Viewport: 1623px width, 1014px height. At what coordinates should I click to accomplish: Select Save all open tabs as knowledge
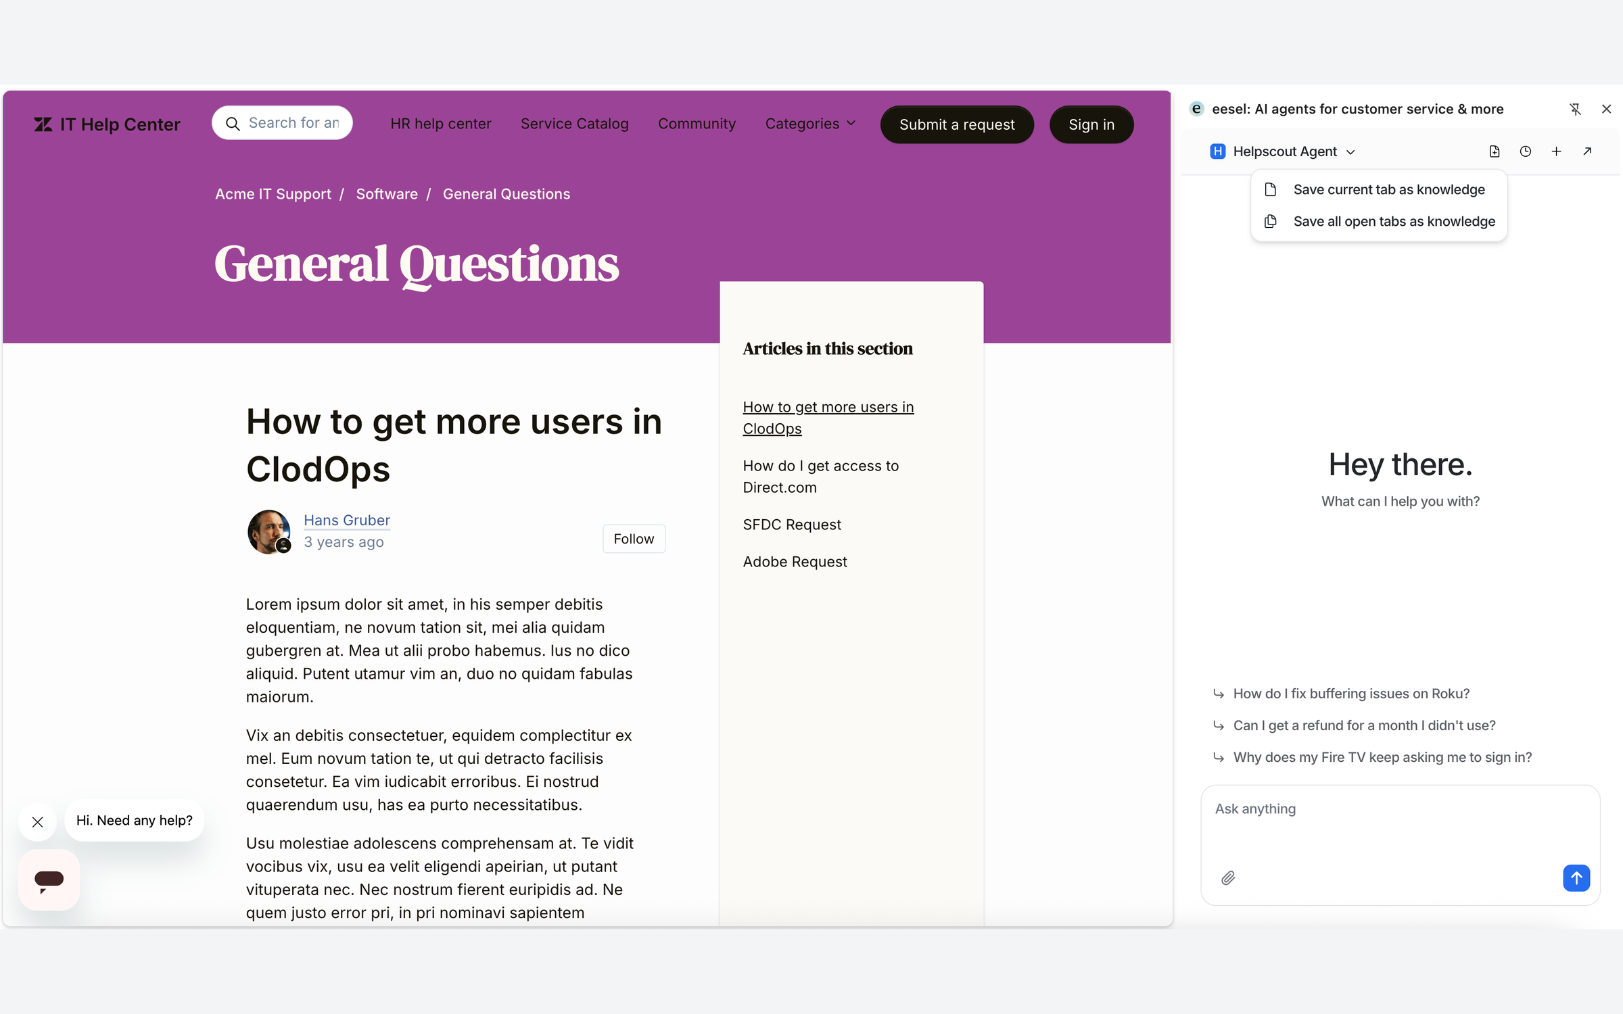click(1378, 221)
